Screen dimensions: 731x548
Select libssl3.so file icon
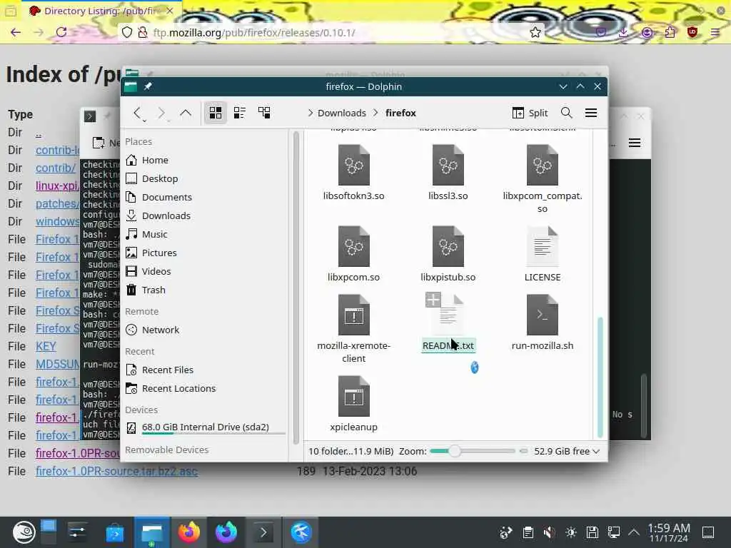click(448, 165)
